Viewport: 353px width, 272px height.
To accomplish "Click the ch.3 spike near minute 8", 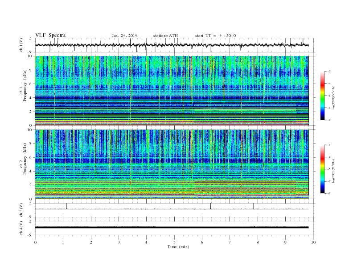I will coord(253,206).
